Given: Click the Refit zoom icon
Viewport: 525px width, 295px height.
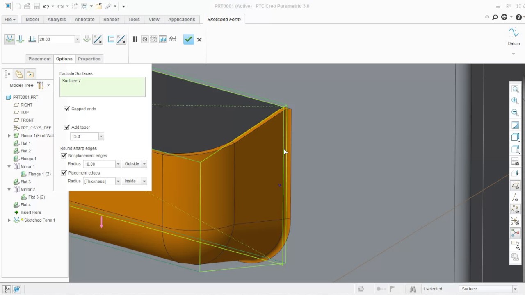Looking at the screenshot, I should [x=515, y=89].
